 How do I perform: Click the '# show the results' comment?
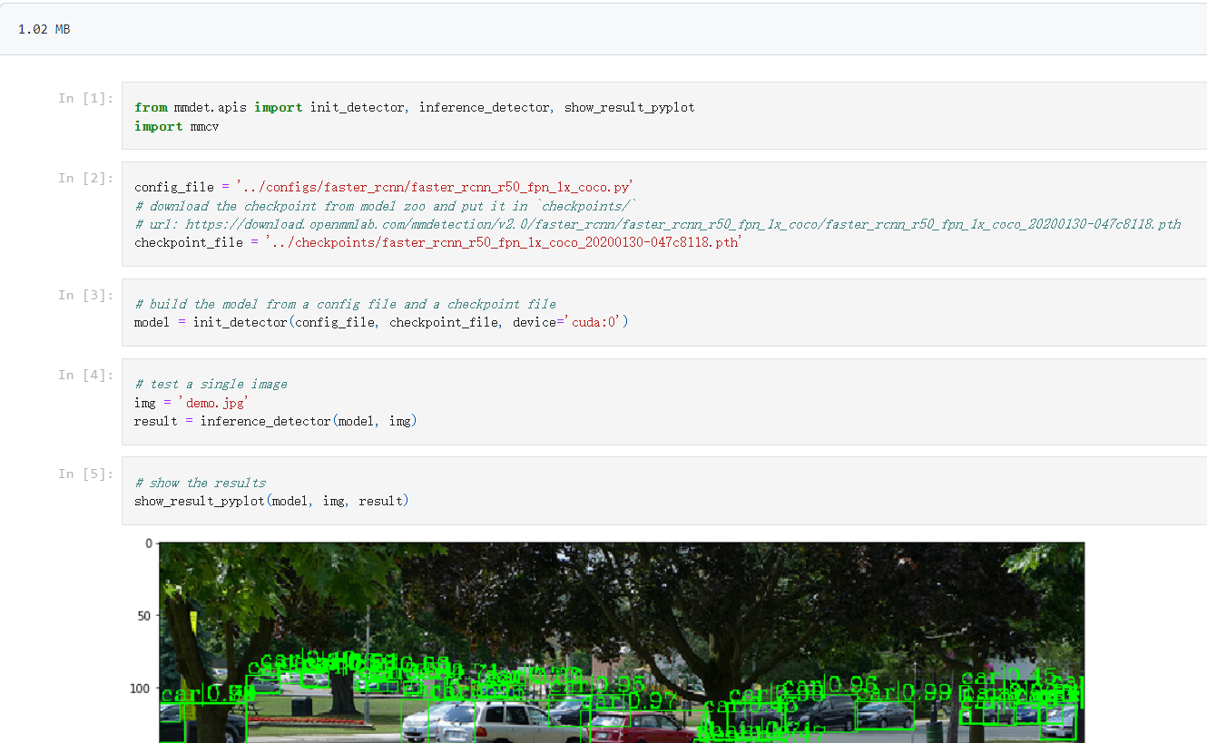point(200,483)
